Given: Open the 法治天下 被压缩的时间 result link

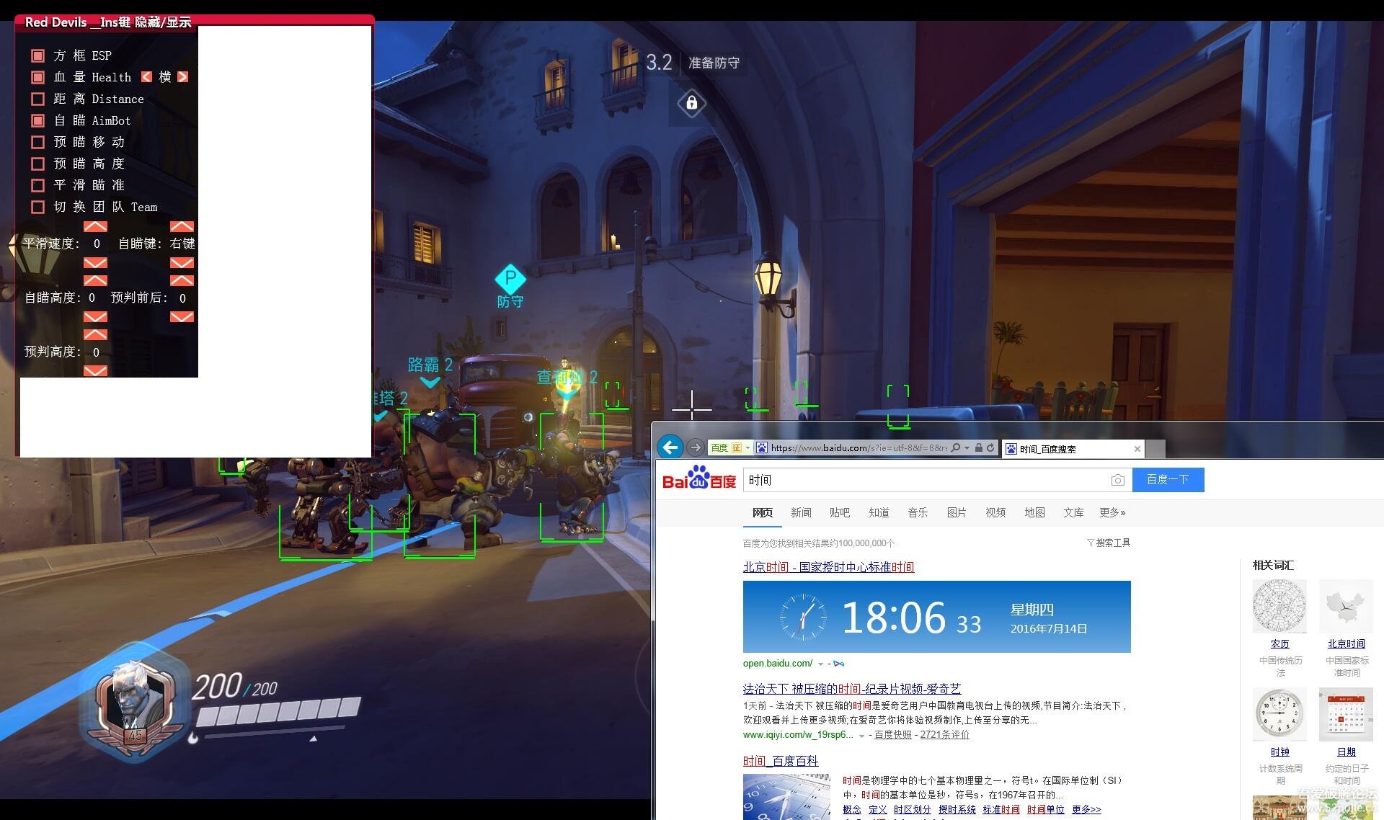Looking at the screenshot, I should 851,689.
